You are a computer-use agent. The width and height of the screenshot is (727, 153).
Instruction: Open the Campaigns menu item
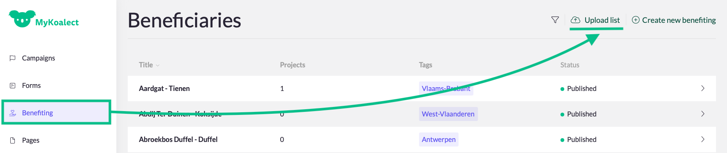[38, 58]
